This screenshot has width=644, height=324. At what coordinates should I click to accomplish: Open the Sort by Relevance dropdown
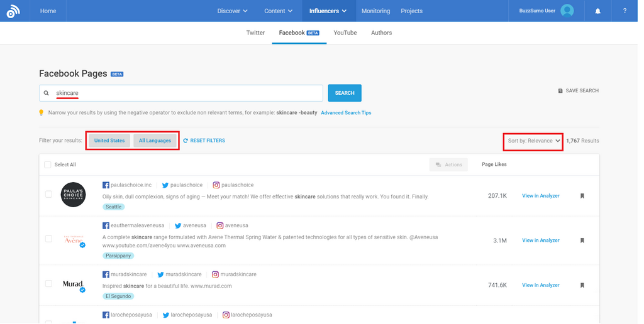[533, 141]
